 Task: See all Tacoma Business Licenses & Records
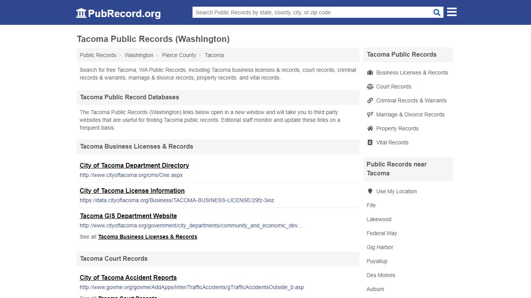coord(148,237)
